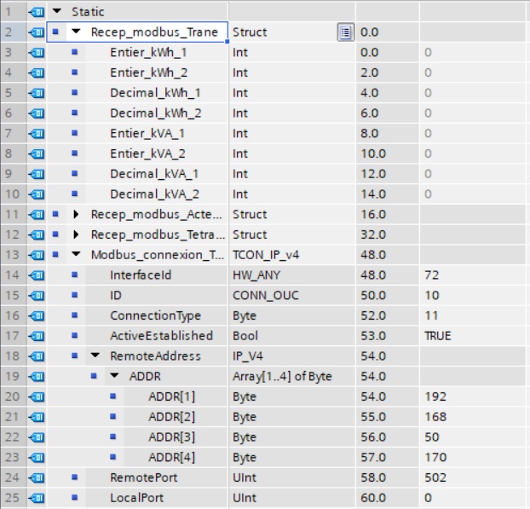Click the Int data type of Entier_kVA_1
Image resolution: width=530 pixels, height=509 pixels.
coord(240,133)
